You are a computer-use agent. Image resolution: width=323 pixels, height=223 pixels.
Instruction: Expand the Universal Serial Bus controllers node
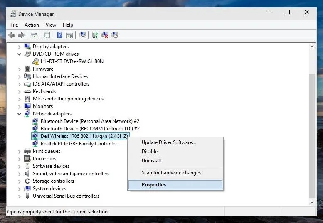click(x=20, y=196)
